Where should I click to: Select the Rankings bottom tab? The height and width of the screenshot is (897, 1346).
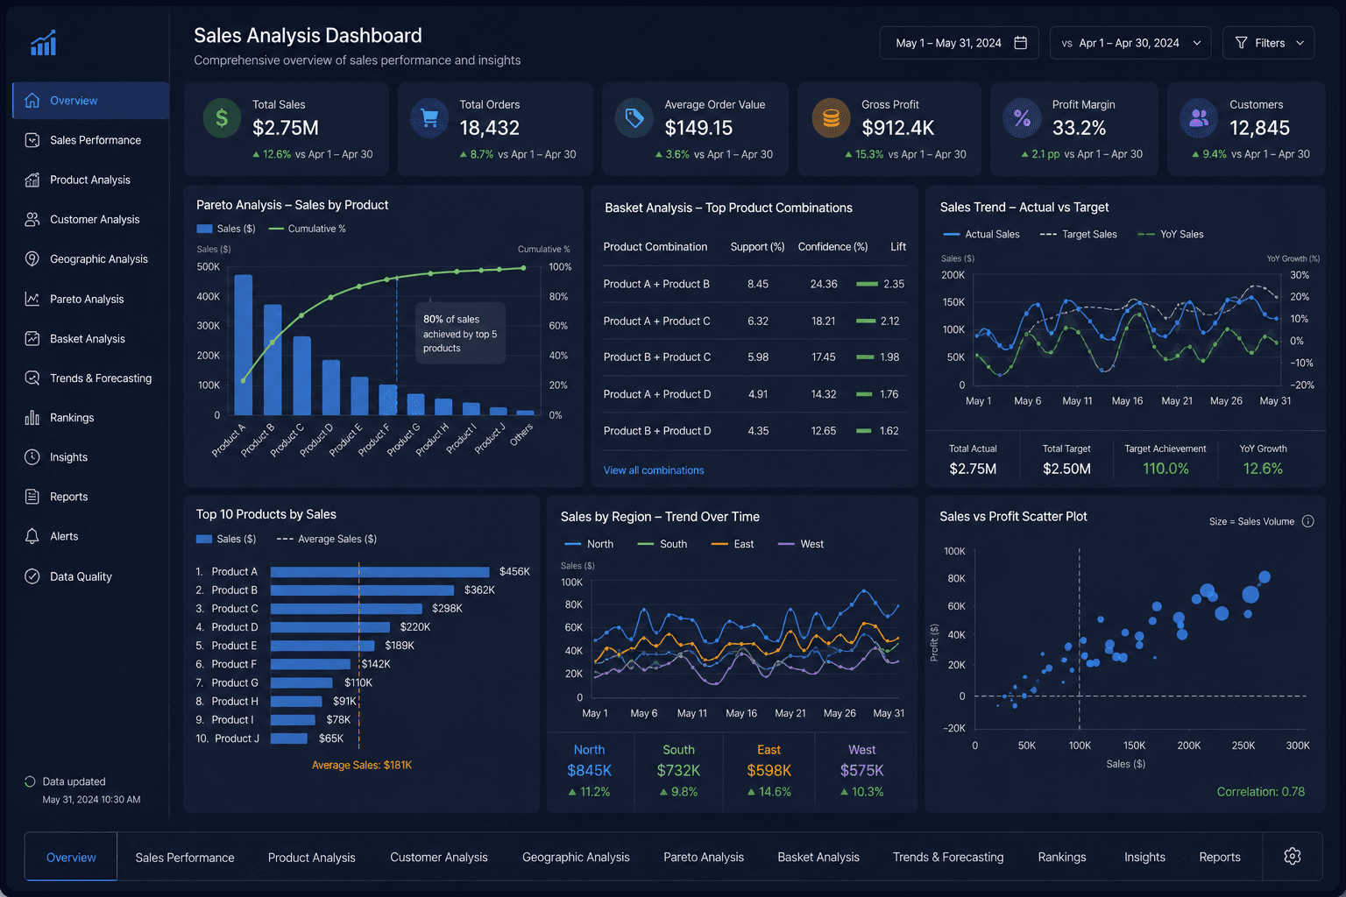[1062, 857]
